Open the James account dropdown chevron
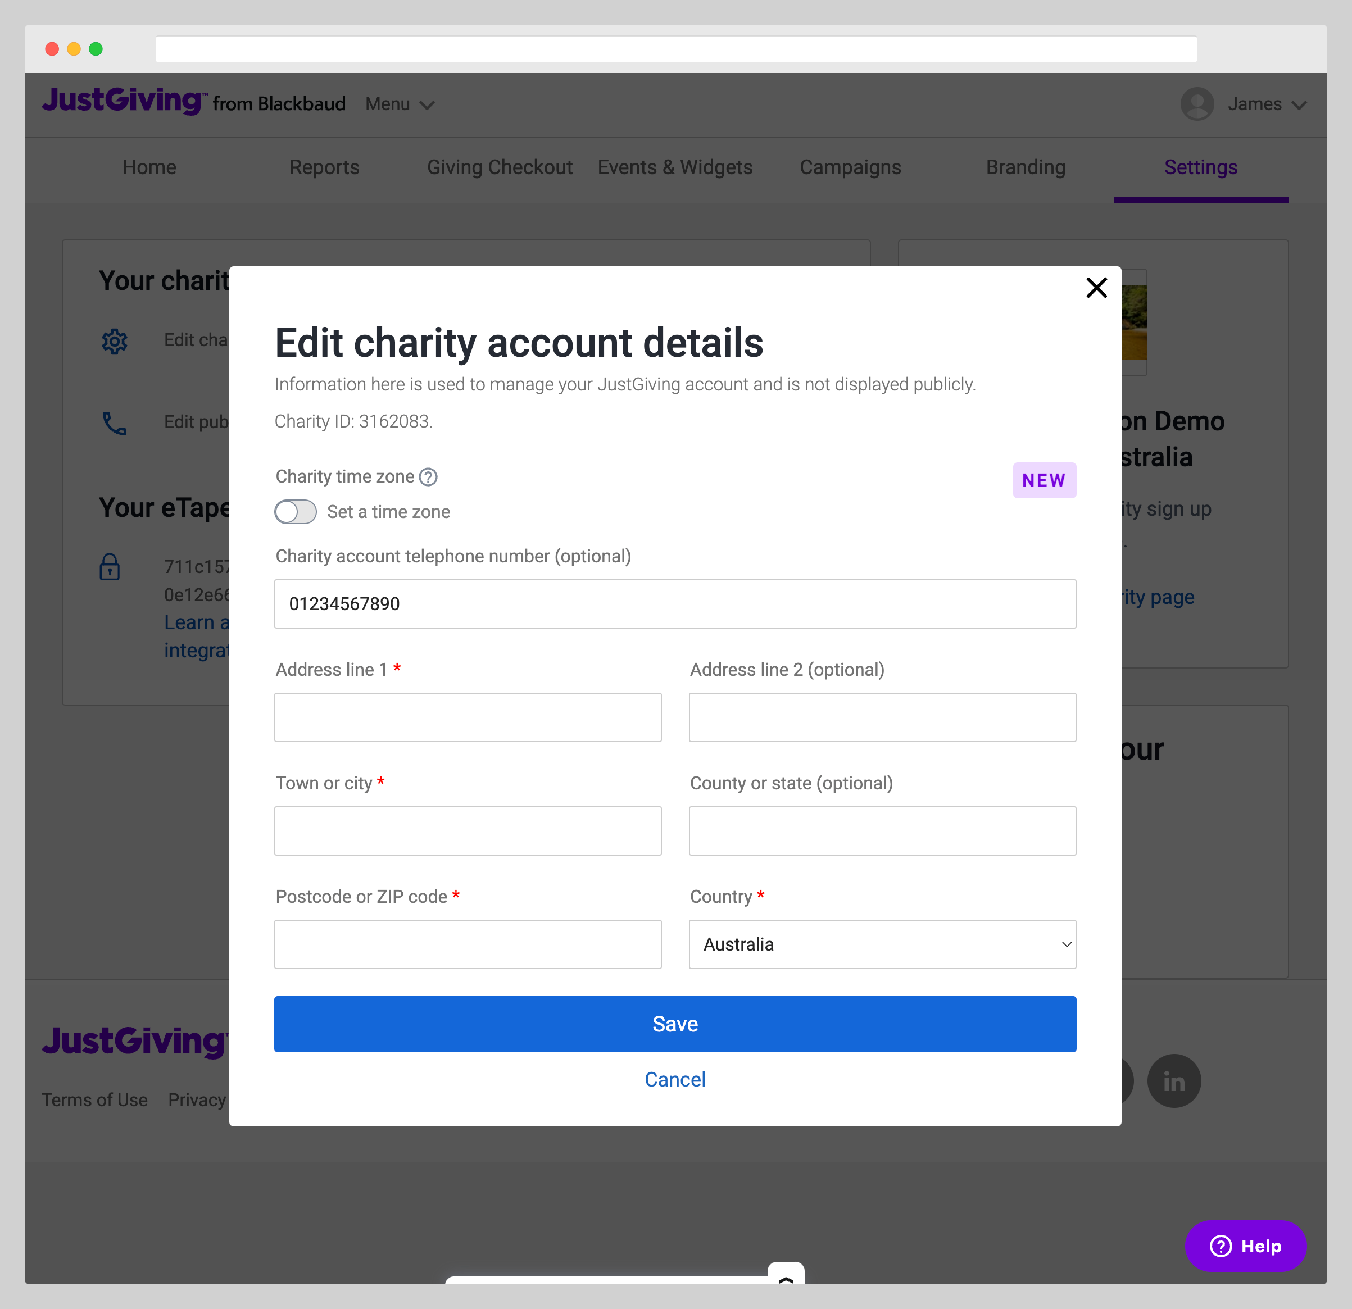This screenshot has height=1309, width=1352. point(1299,105)
